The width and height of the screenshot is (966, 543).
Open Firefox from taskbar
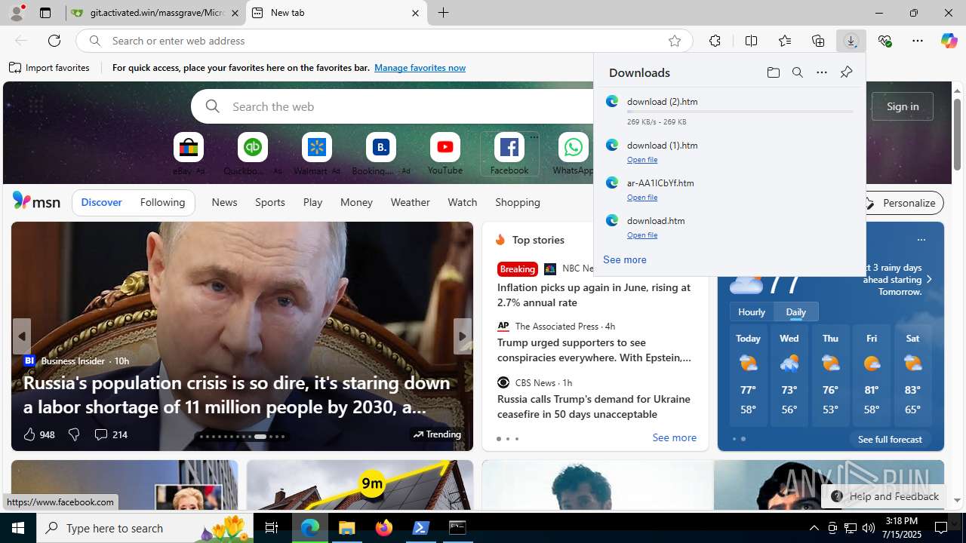384,528
